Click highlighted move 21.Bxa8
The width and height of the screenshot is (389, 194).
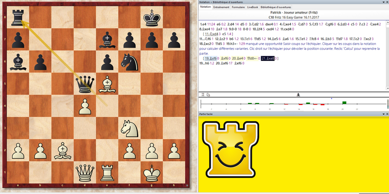[x=268, y=59]
